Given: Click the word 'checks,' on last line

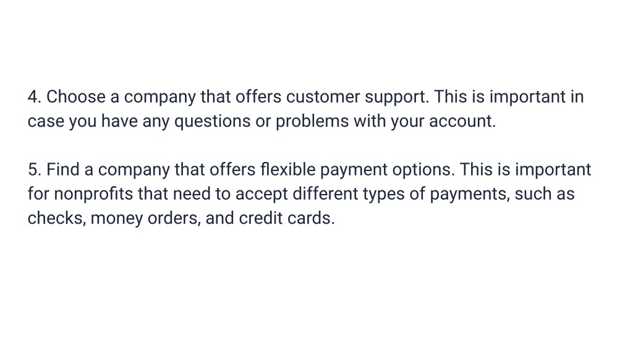Looking at the screenshot, I should (57, 218).
